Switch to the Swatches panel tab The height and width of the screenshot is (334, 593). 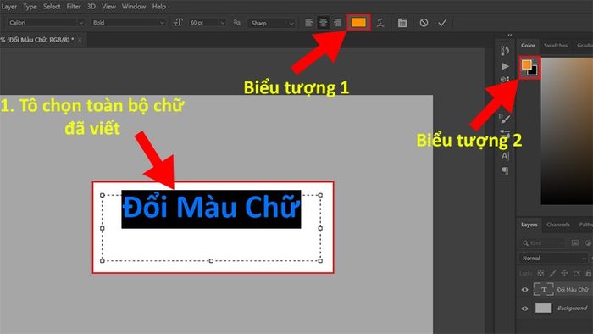click(x=556, y=46)
